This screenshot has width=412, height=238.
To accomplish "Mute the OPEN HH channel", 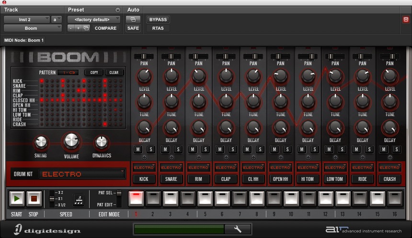I will [275, 150].
